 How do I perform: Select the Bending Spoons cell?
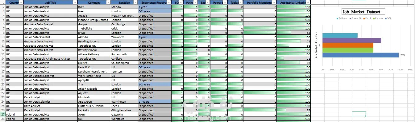pyautogui.click(x=94, y=41)
